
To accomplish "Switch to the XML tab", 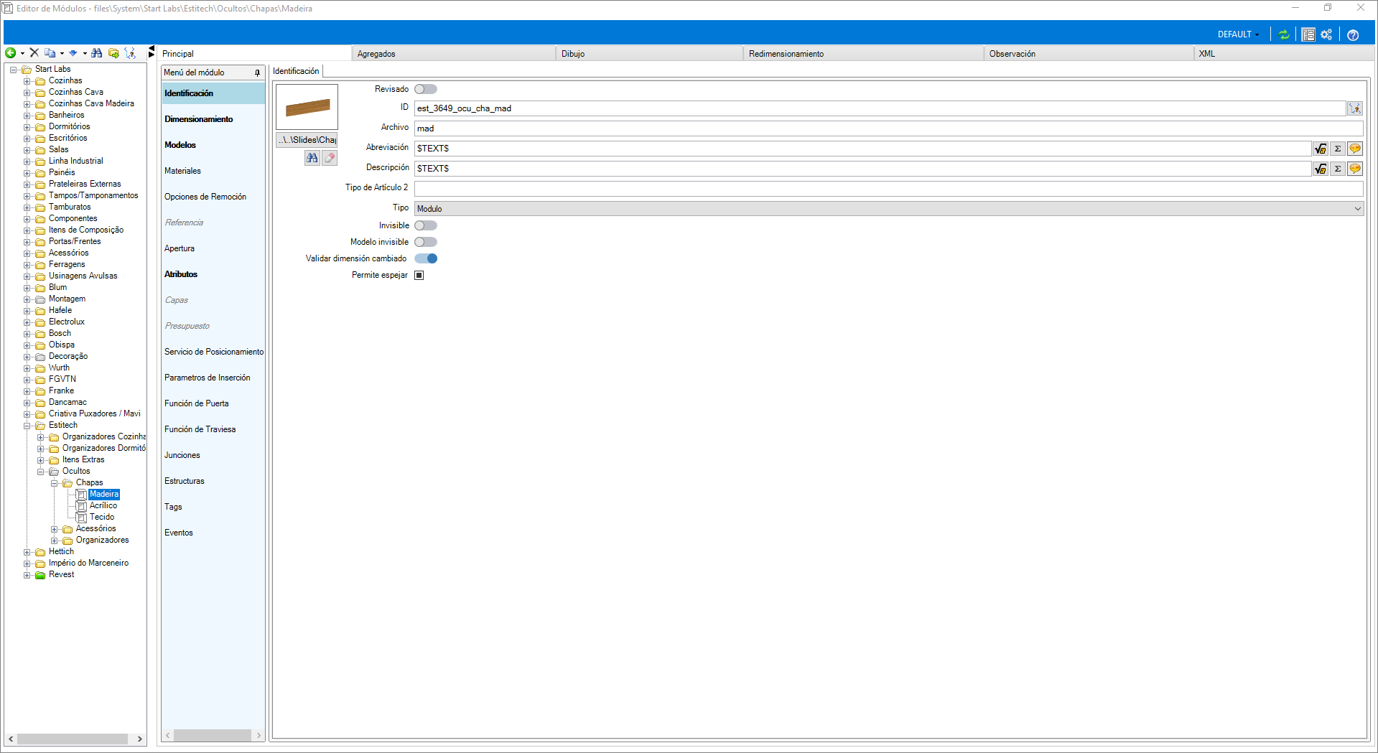I will tap(1283, 54).
